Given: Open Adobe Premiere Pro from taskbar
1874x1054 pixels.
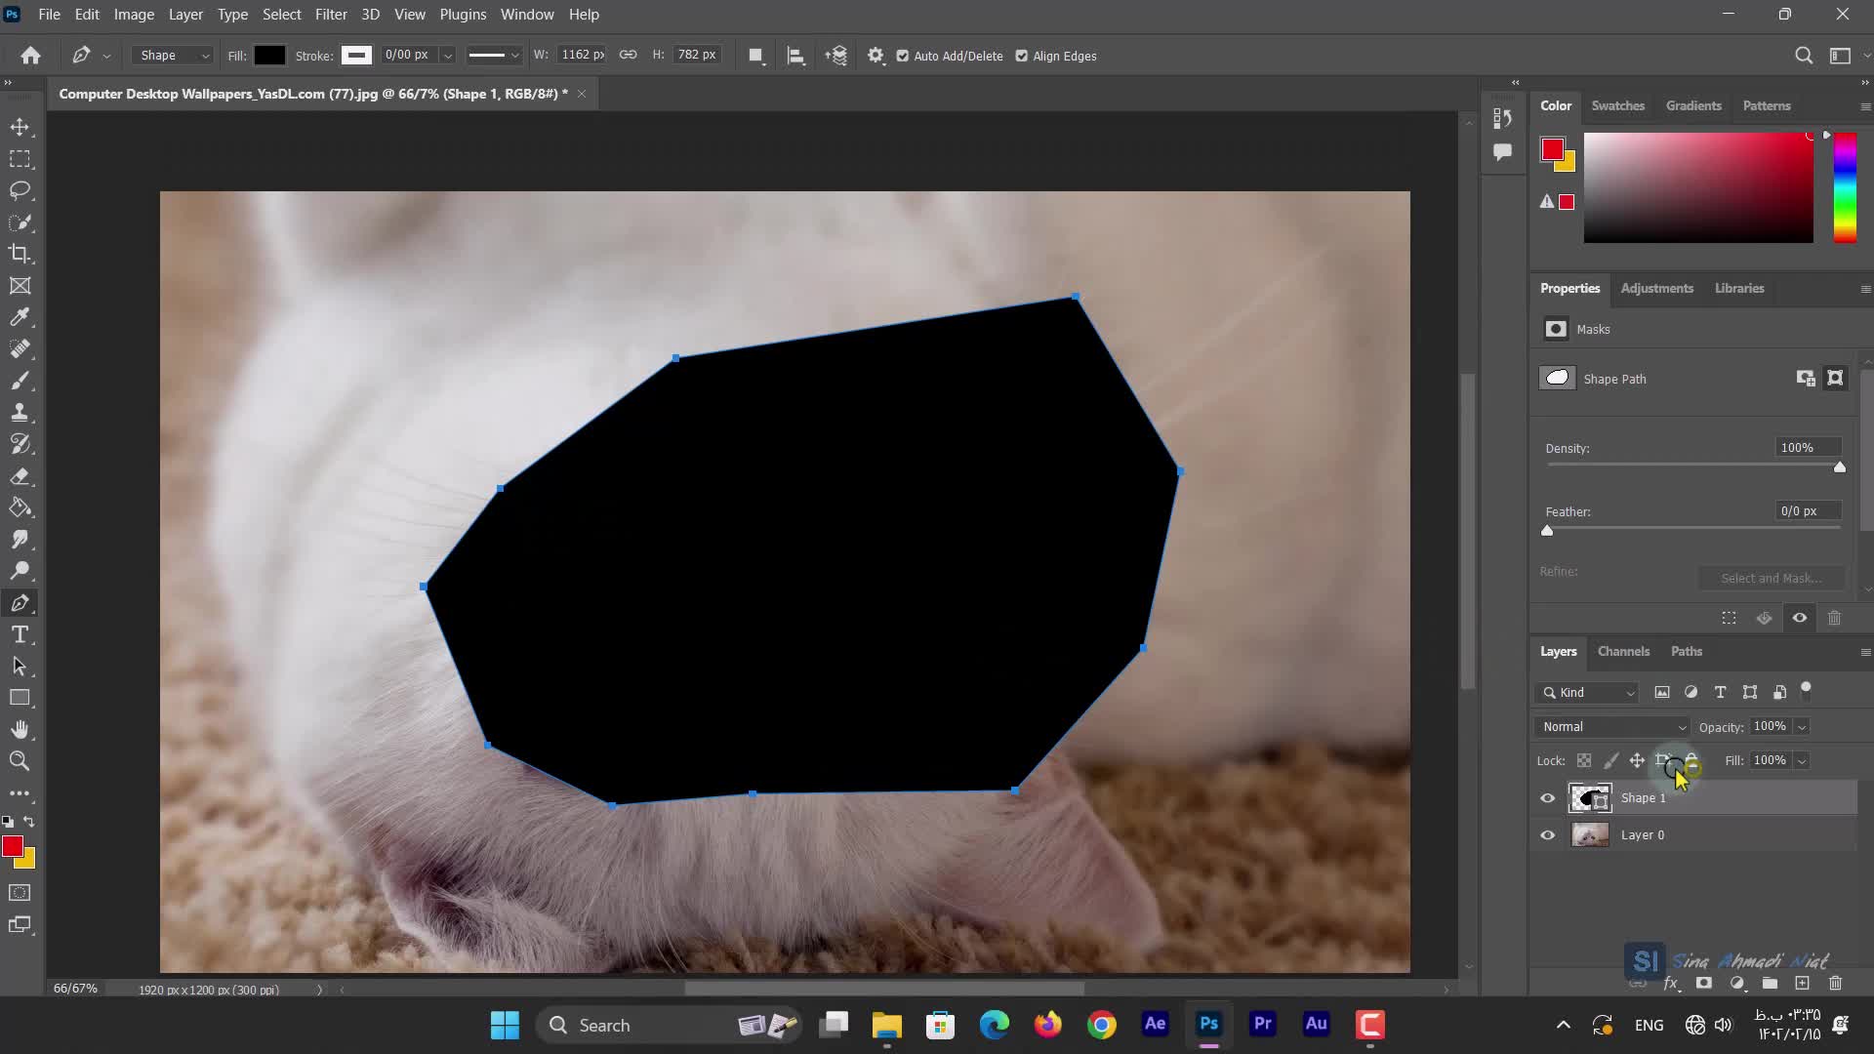Looking at the screenshot, I should point(1262,1024).
